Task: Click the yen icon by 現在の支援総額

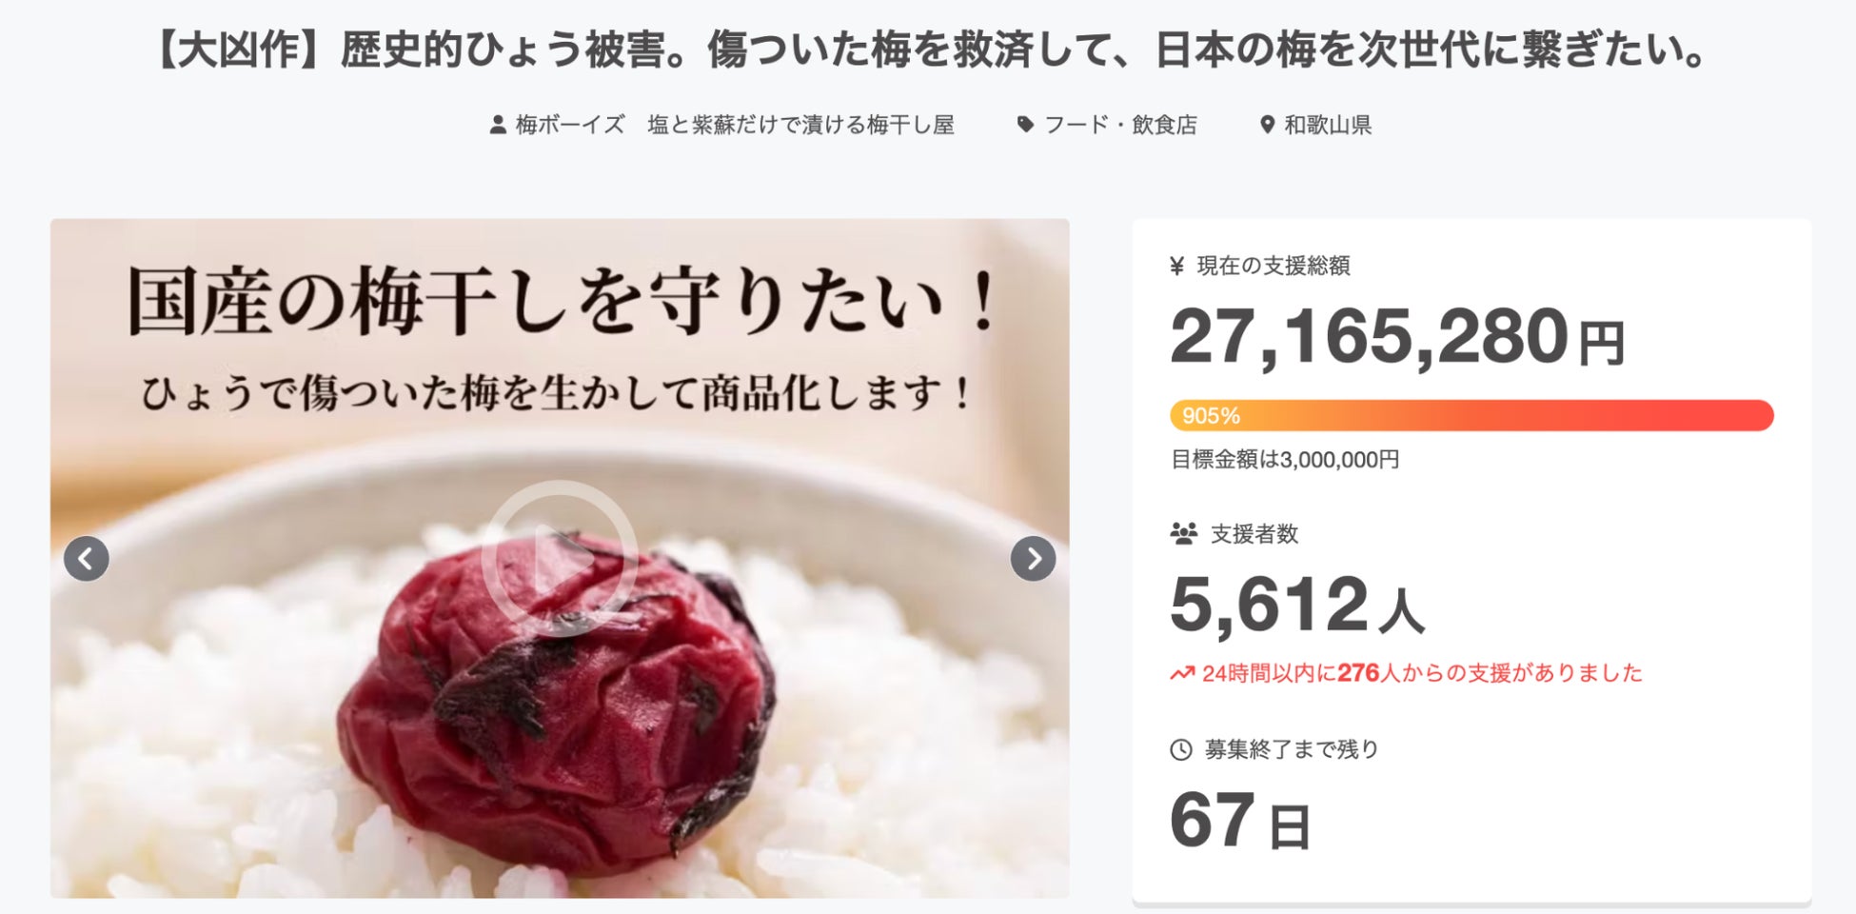Action: tap(1177, 266)
